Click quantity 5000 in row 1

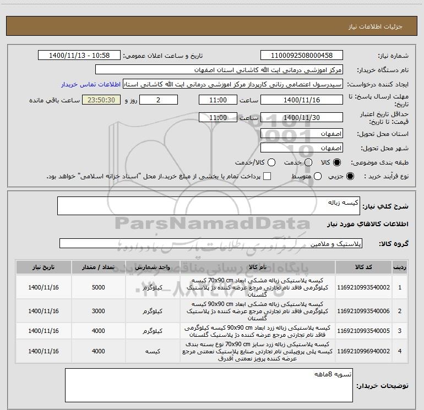(99, 287)
